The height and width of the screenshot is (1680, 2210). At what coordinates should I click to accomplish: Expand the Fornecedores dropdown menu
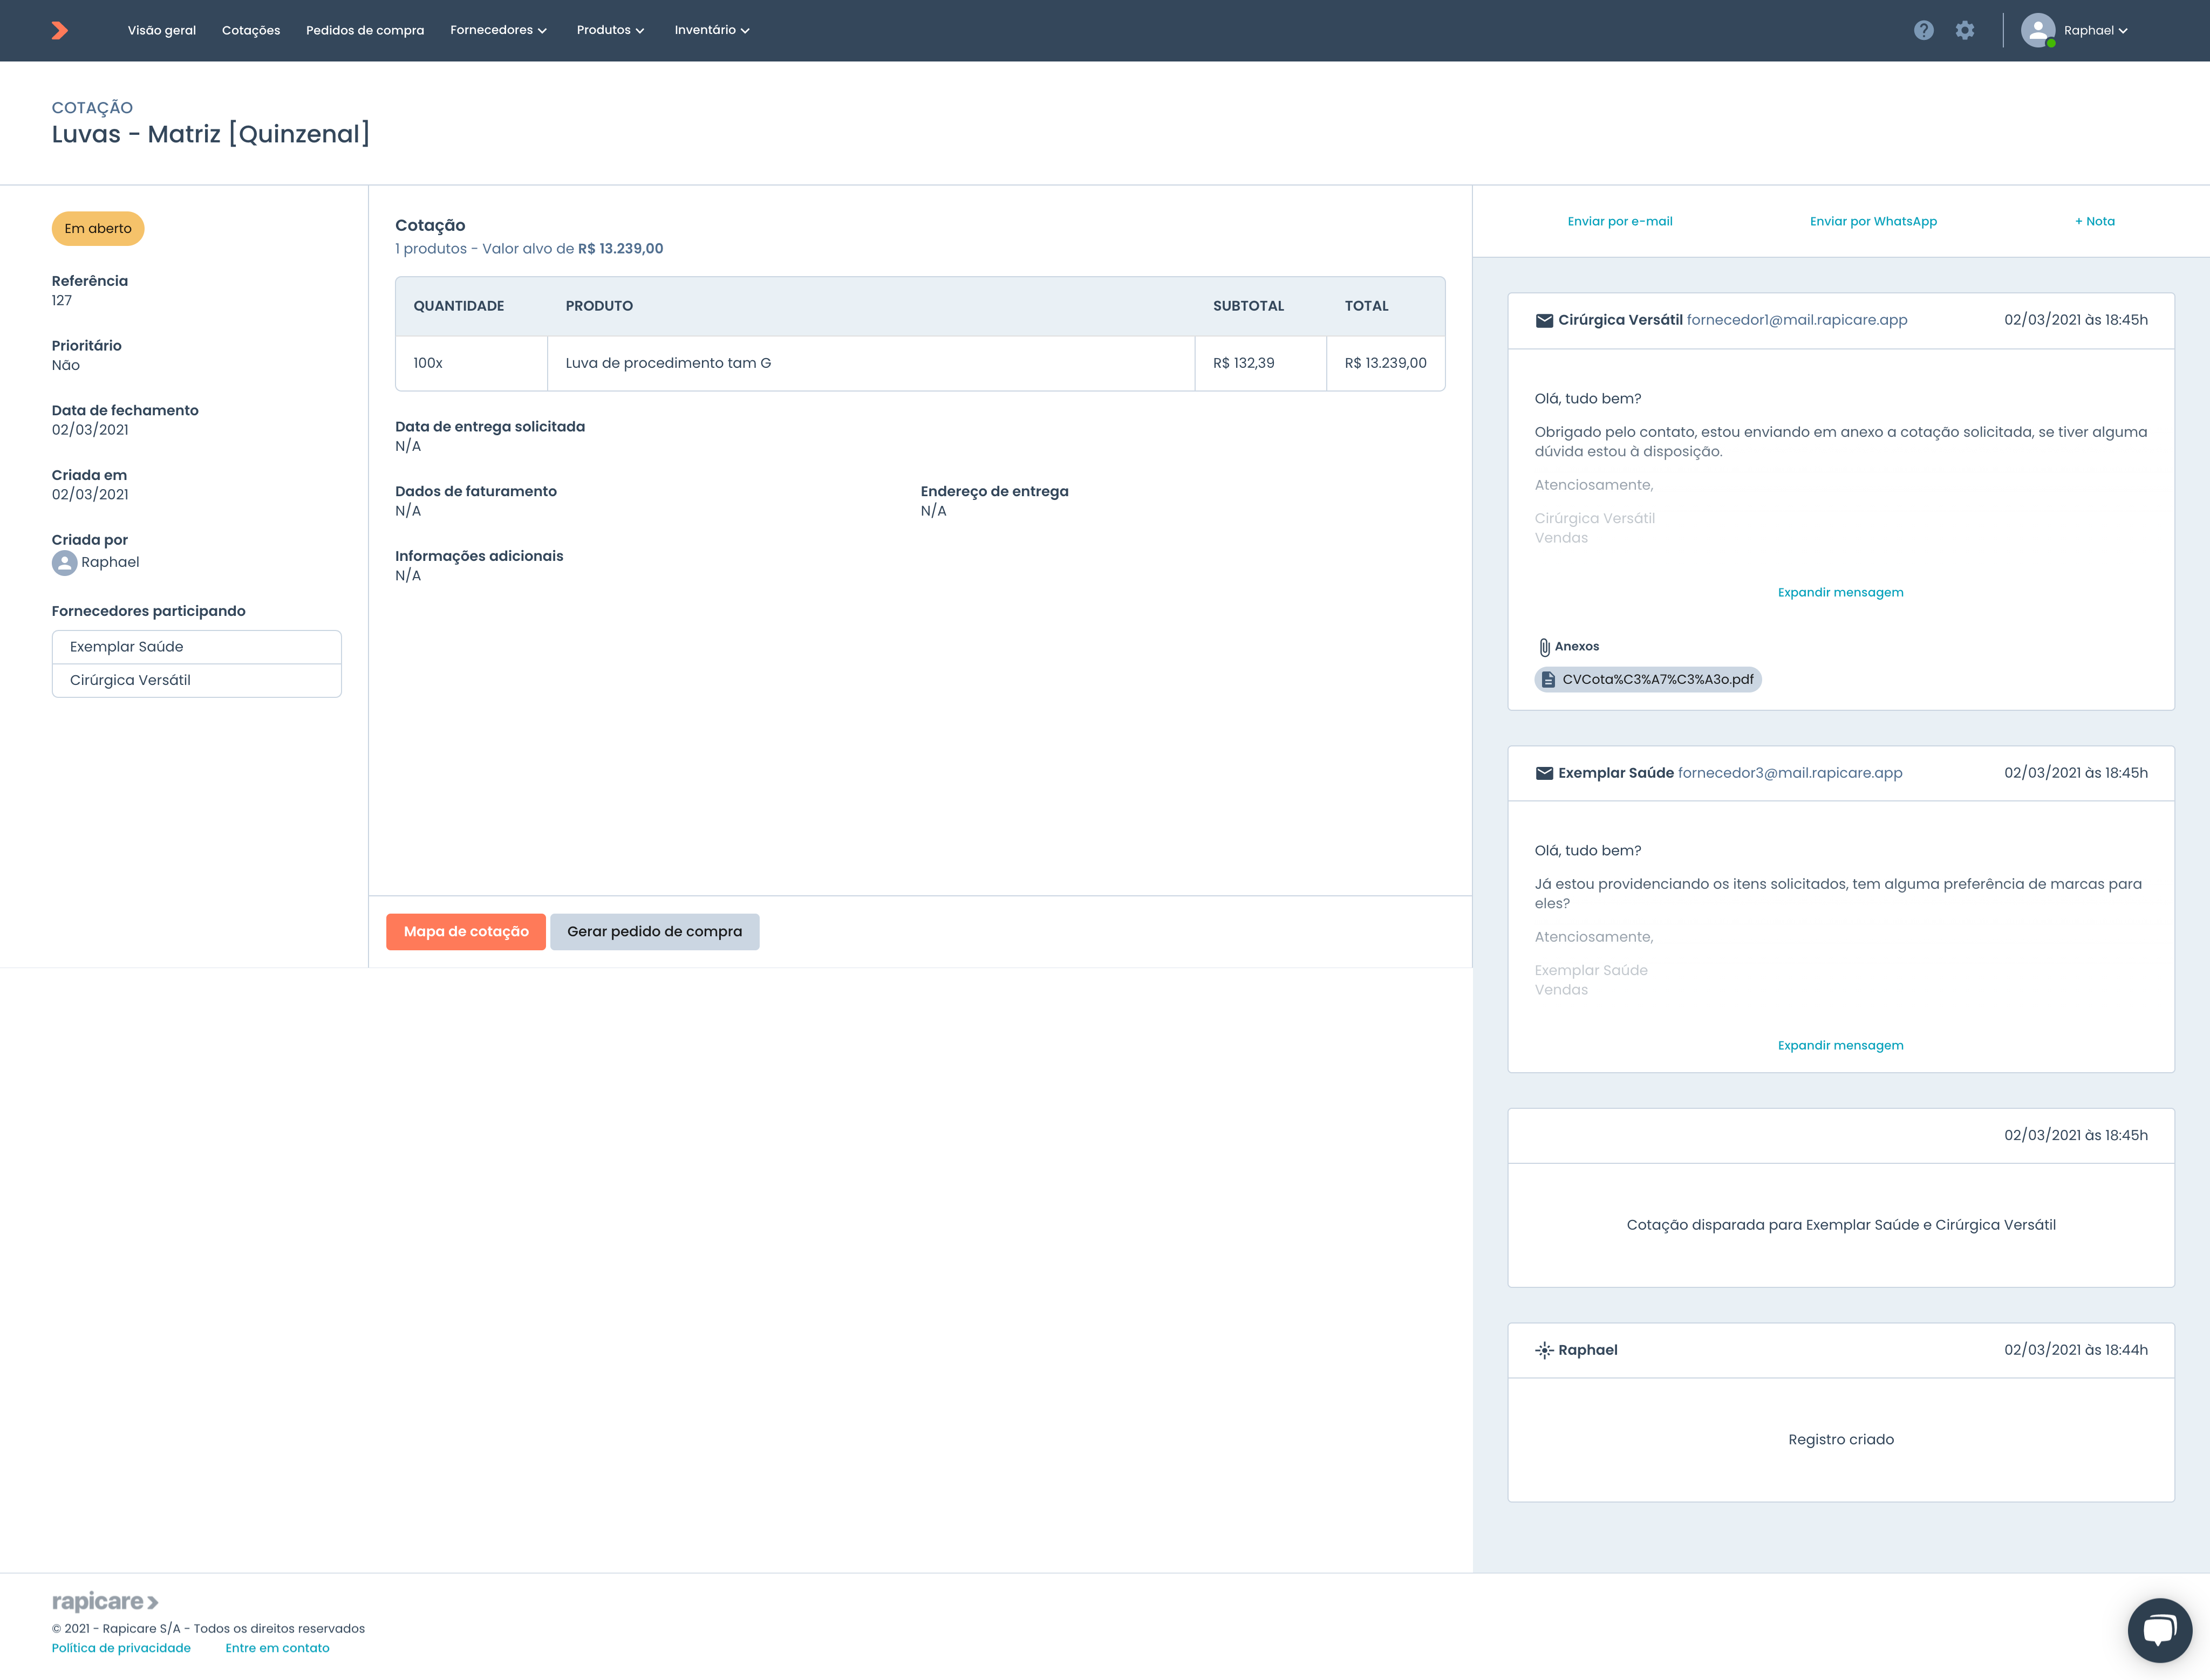498,31
